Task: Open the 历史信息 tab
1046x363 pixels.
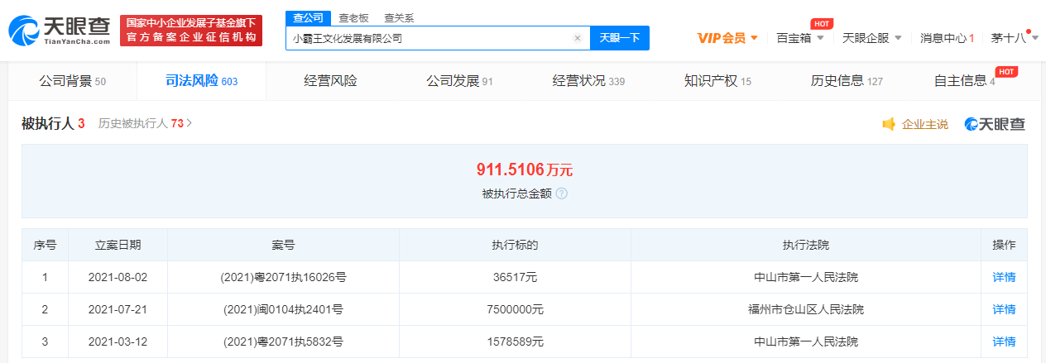Action: point(847,81)
